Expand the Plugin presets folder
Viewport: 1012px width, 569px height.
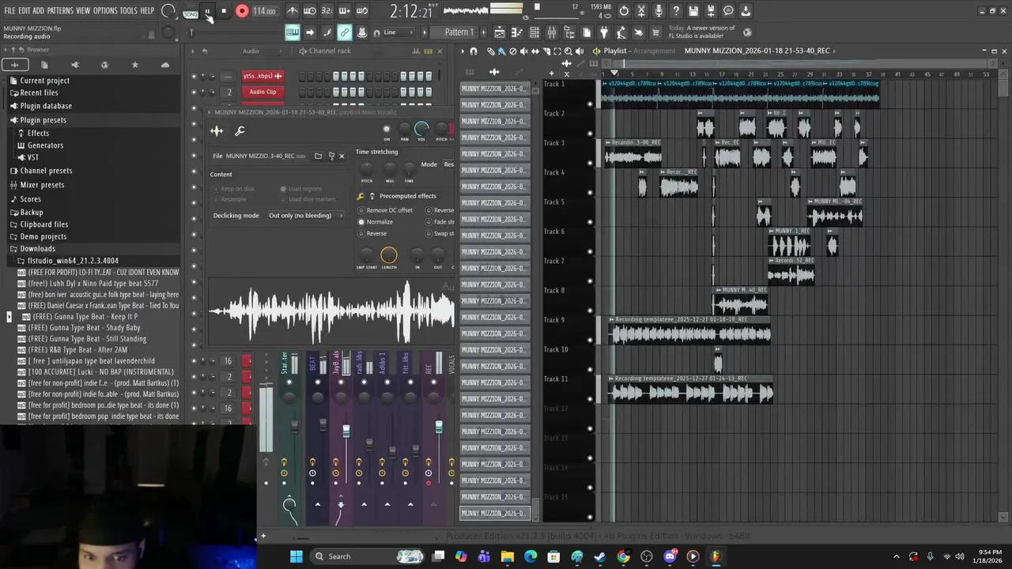pos(43,120)
